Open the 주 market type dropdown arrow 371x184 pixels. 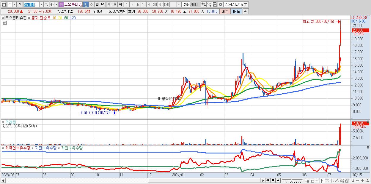15,4
